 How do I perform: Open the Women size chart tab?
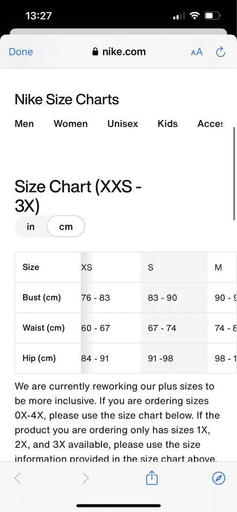click(71, 124)
